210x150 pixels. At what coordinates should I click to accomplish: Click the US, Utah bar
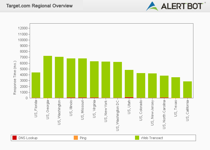[129, 84]
